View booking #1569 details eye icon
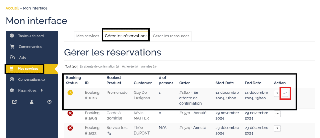320x138 pixels. [x=277, y=114]
